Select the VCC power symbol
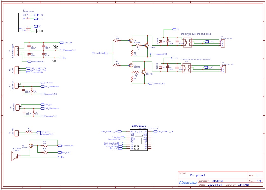 [55, 60]
